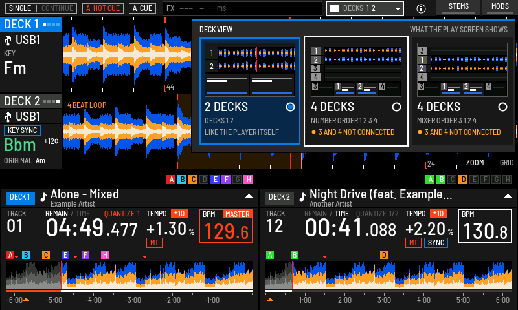Toggle A. HOT CUE button
518x310 pixels.
click(x=103, y=8)
